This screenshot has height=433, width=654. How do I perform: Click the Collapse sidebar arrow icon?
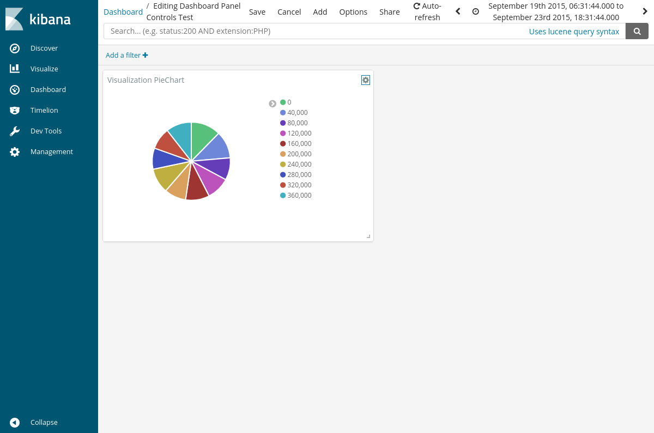click(15, 423)
